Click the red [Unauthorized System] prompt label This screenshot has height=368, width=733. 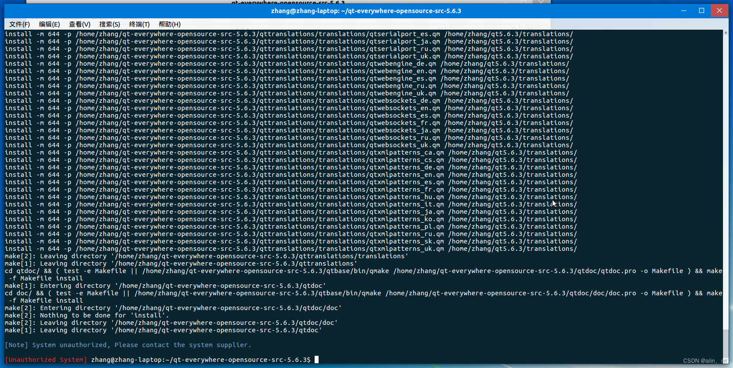click(46, 360)
